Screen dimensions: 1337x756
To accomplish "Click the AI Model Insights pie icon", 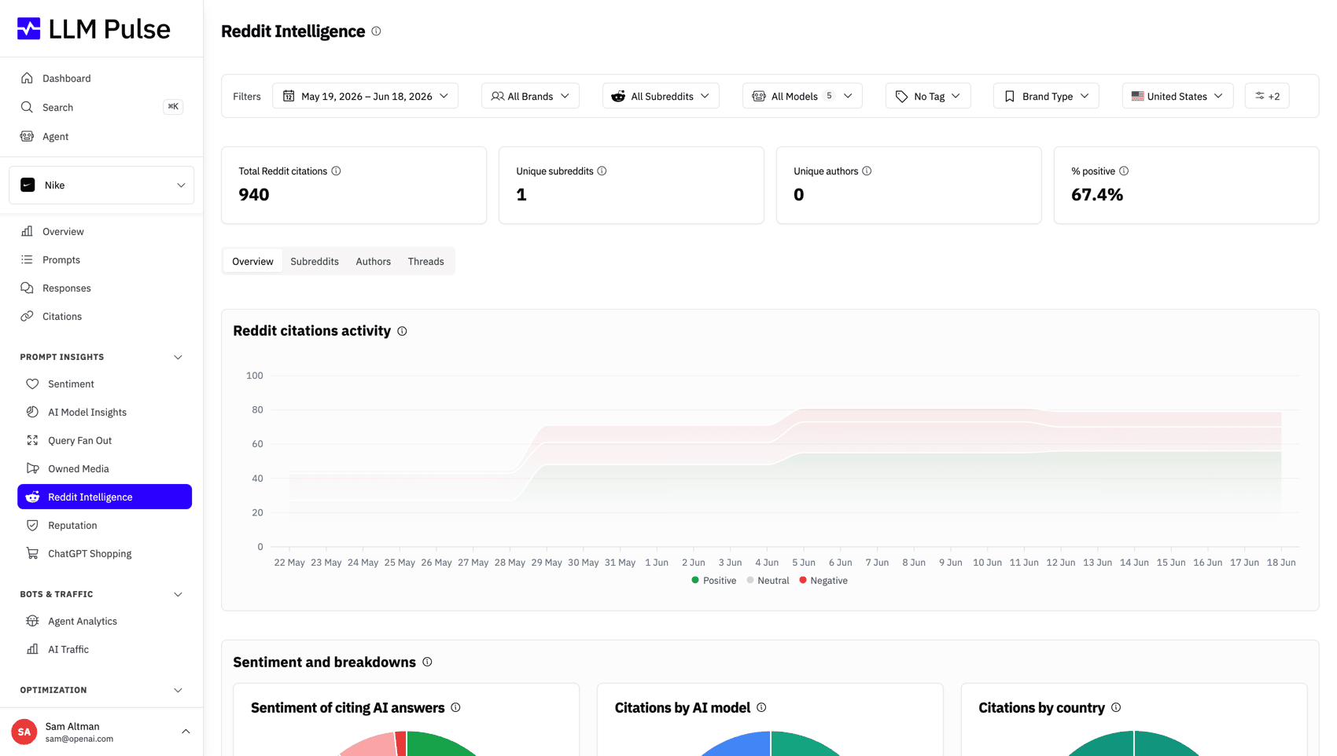I will pyautogui.click(x=32, y=412).
